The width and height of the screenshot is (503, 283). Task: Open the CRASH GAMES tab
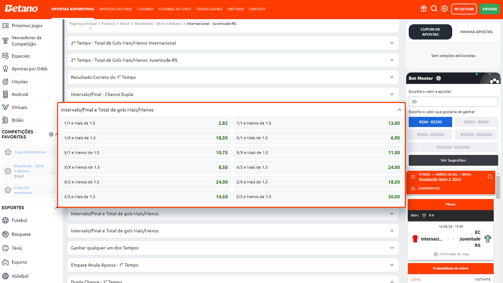pyautogui.click(x=209, y=9)
